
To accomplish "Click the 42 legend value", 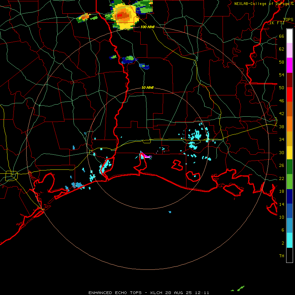I will pyautogui.click(x=282, y=114).
